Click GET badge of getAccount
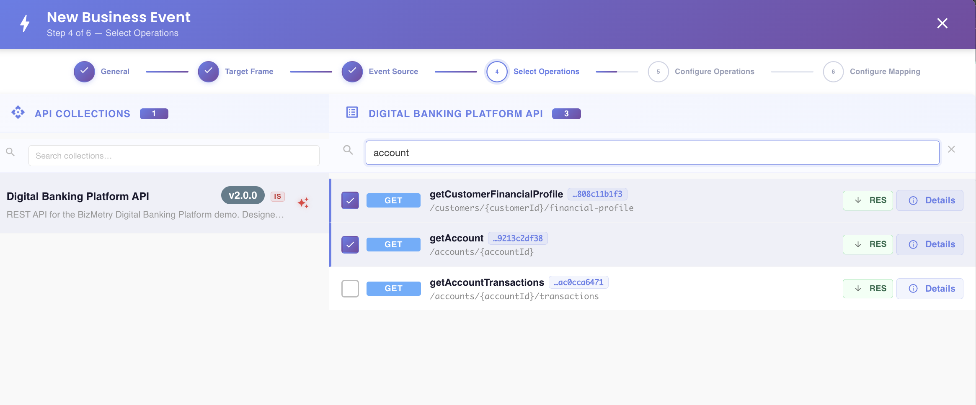The height and width of the screenshot is (405, 976). click(x=393, y=244)
